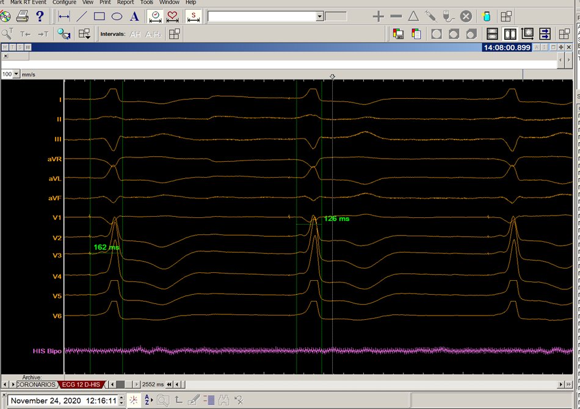Click the date and time field
Screen dimensions: 580x409
(x=63, y=400)
